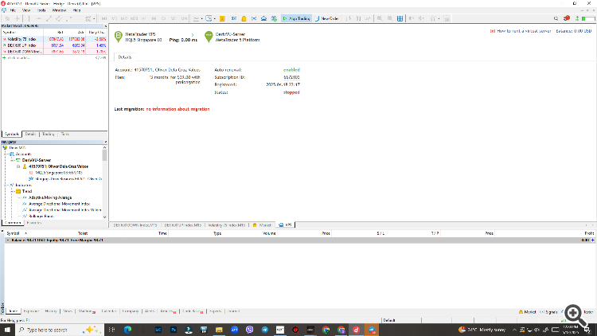Close the Navigator panel

pyautogui.click(x=105, y=142)
